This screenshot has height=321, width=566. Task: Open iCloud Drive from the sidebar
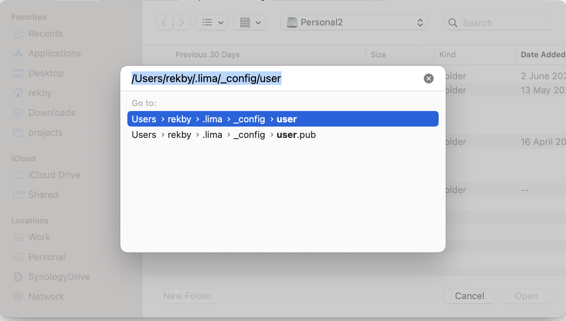54,175
